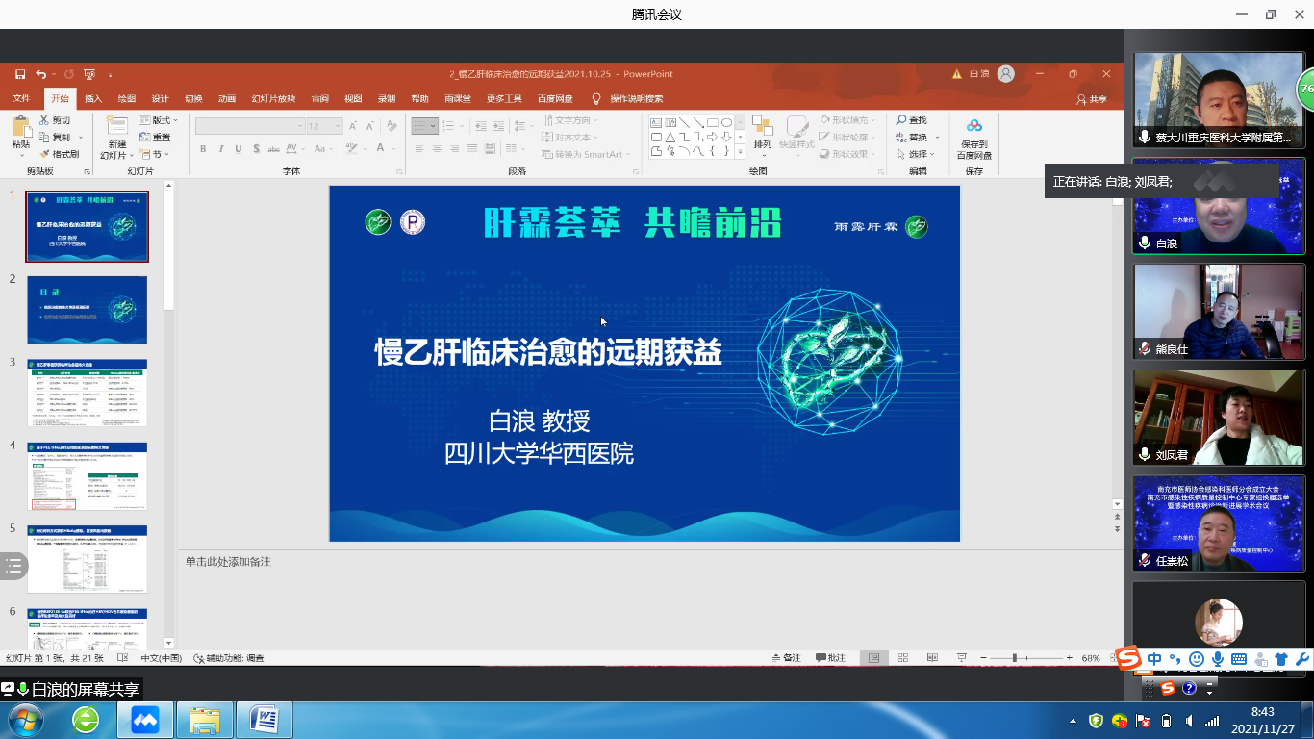
Task: Open the 排列 arrange menu
Action: click(x=763, y=134)
